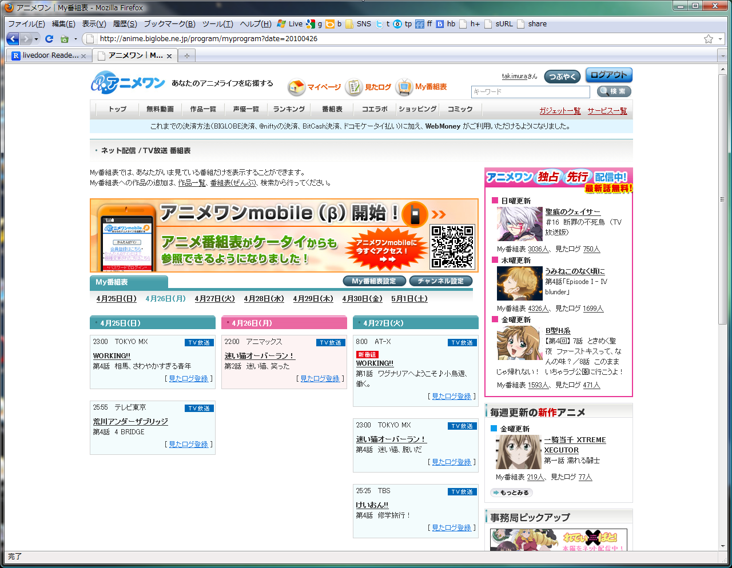The height and width of the screenshot is (568, 732).
Task: Open the けいおん!! program link
Action: [x=372, y=505]
